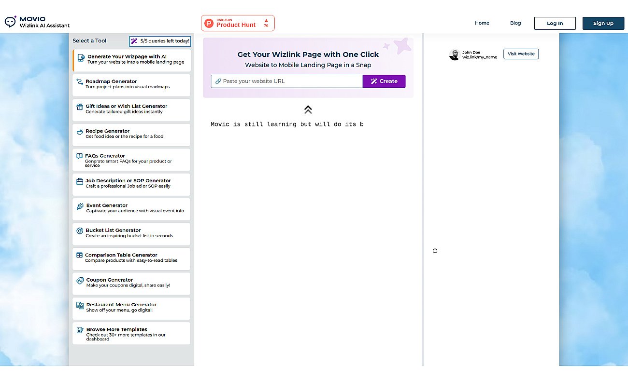Click the magic wand icon beside queries left
This screenshot has width=628, height=380.
tap(134, 41)
